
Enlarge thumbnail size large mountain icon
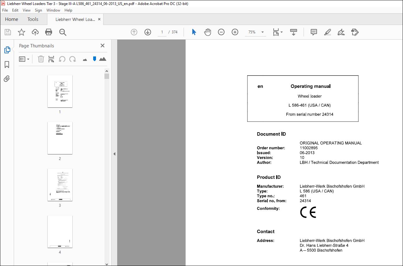pyautogui.click(x=103, y=59)
